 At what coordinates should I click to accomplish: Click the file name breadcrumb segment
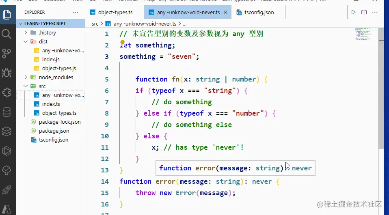(x=145, y=24)
